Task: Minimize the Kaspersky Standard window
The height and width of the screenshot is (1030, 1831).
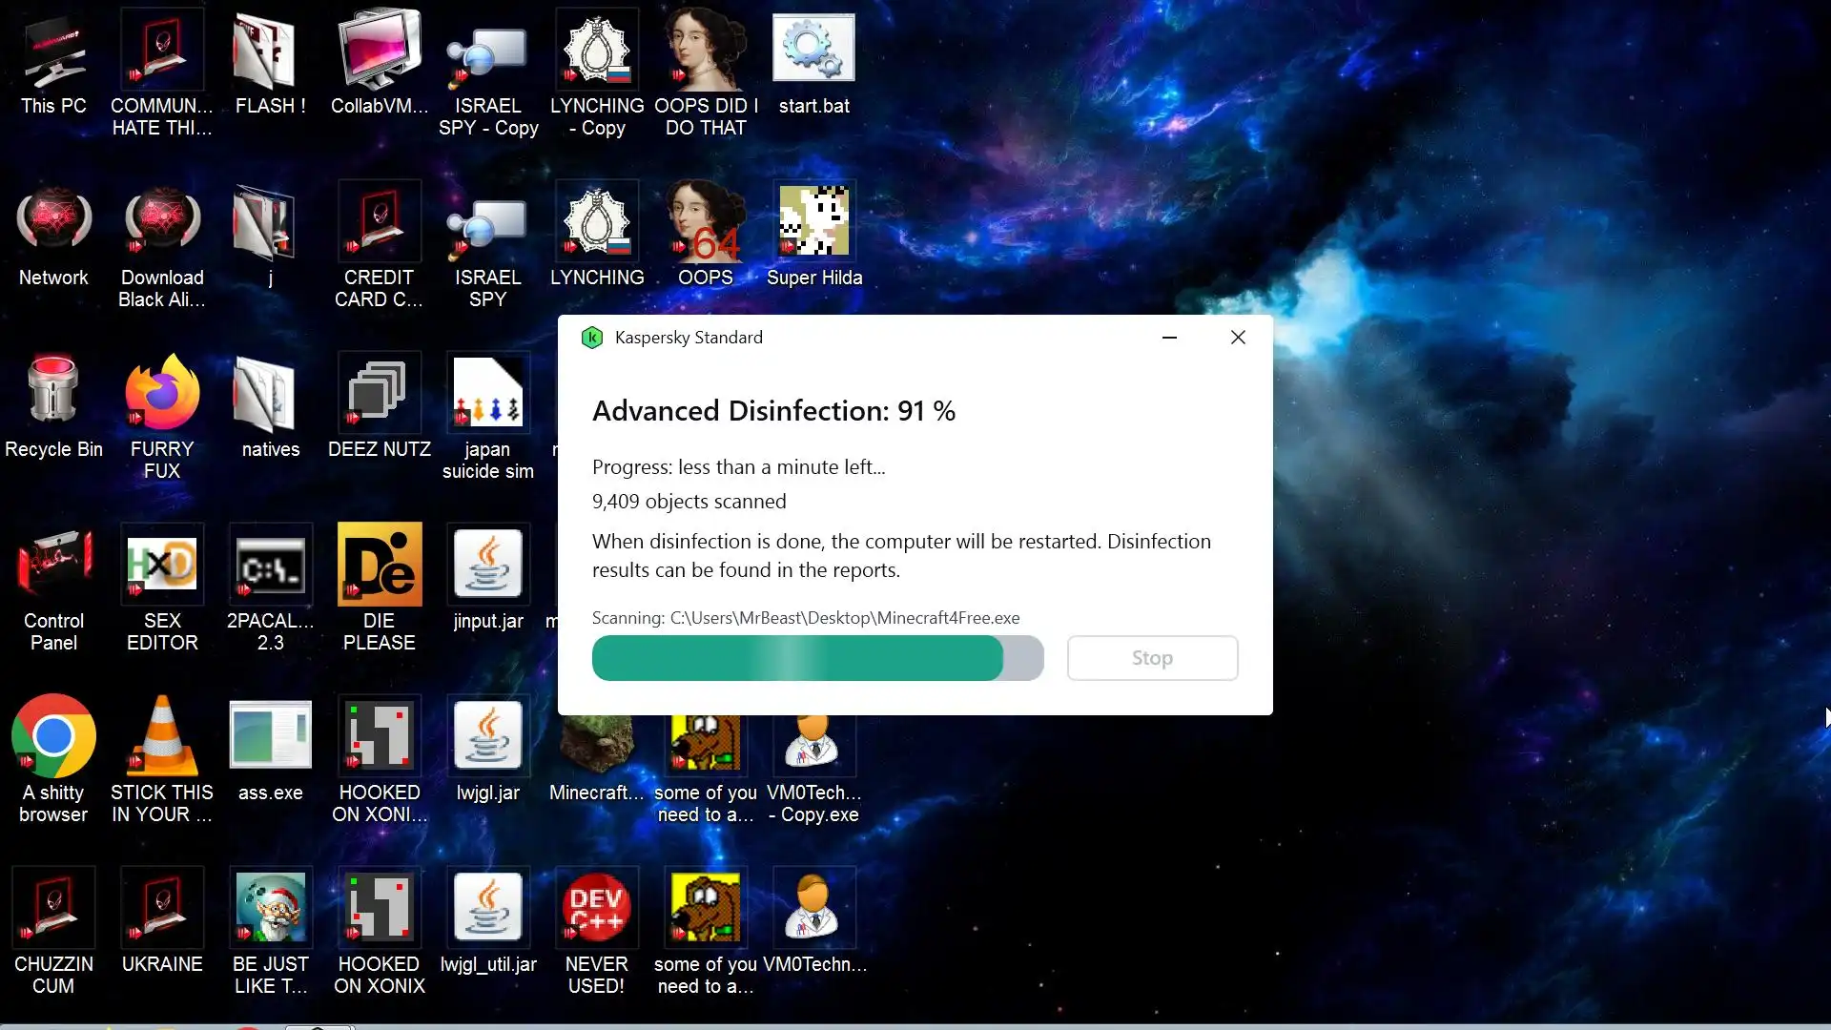Action: coord(1169,338)
